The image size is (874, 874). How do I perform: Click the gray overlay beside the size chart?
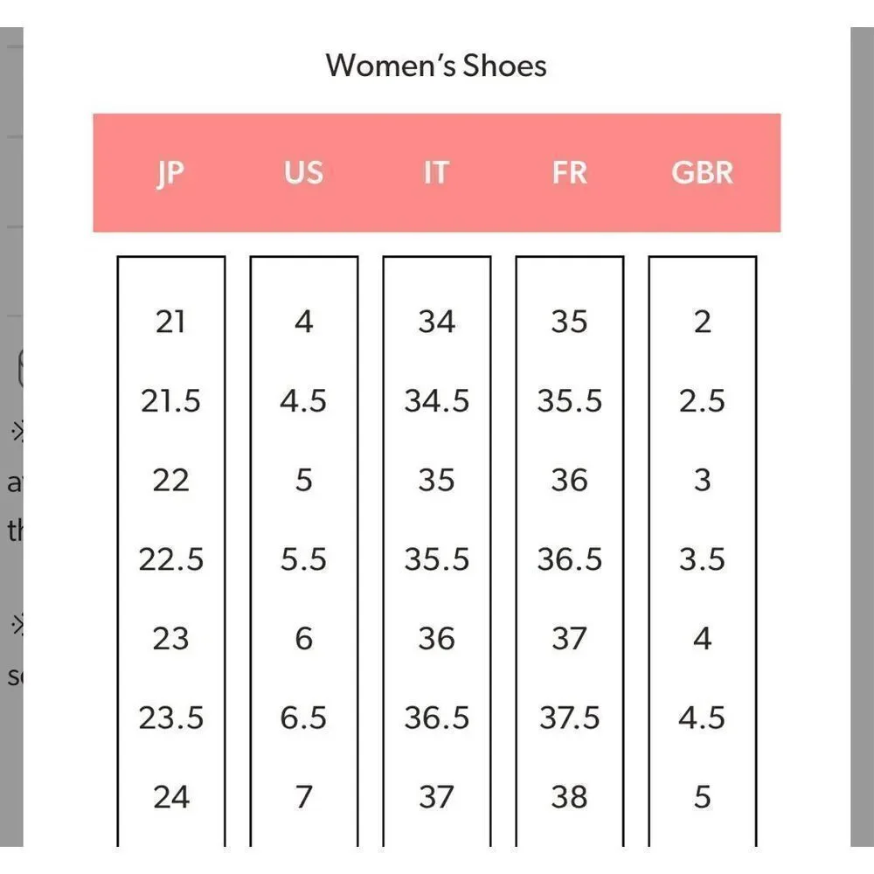click(862, 436)
